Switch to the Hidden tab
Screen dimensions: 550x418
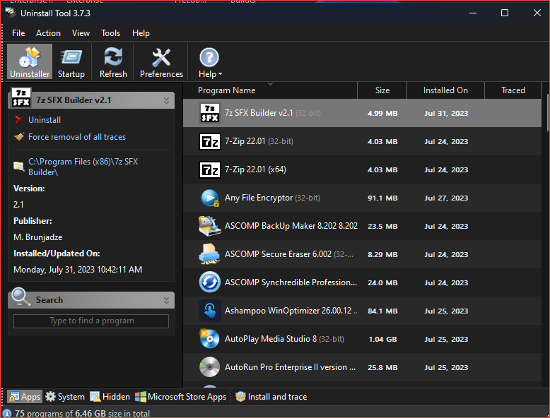tap(110, 397)
